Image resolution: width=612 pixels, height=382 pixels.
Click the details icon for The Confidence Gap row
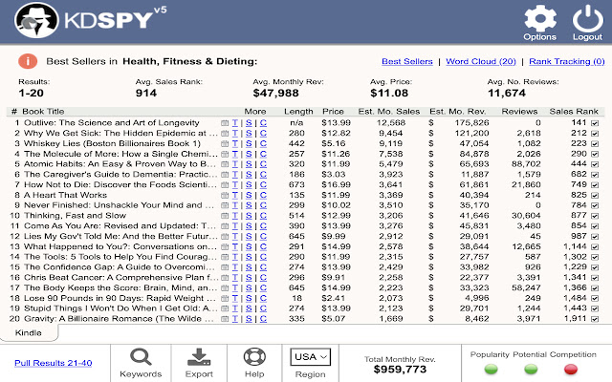tap(225, 267)
